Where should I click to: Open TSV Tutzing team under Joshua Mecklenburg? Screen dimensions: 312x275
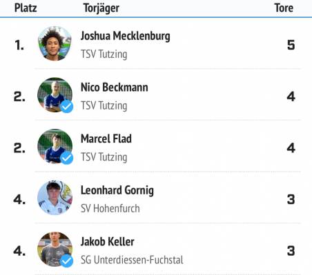[x=104, y=54]
